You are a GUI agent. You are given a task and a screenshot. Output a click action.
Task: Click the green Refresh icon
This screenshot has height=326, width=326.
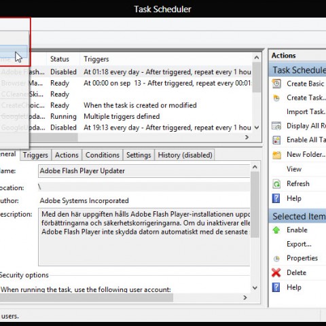tap(276, 184)
